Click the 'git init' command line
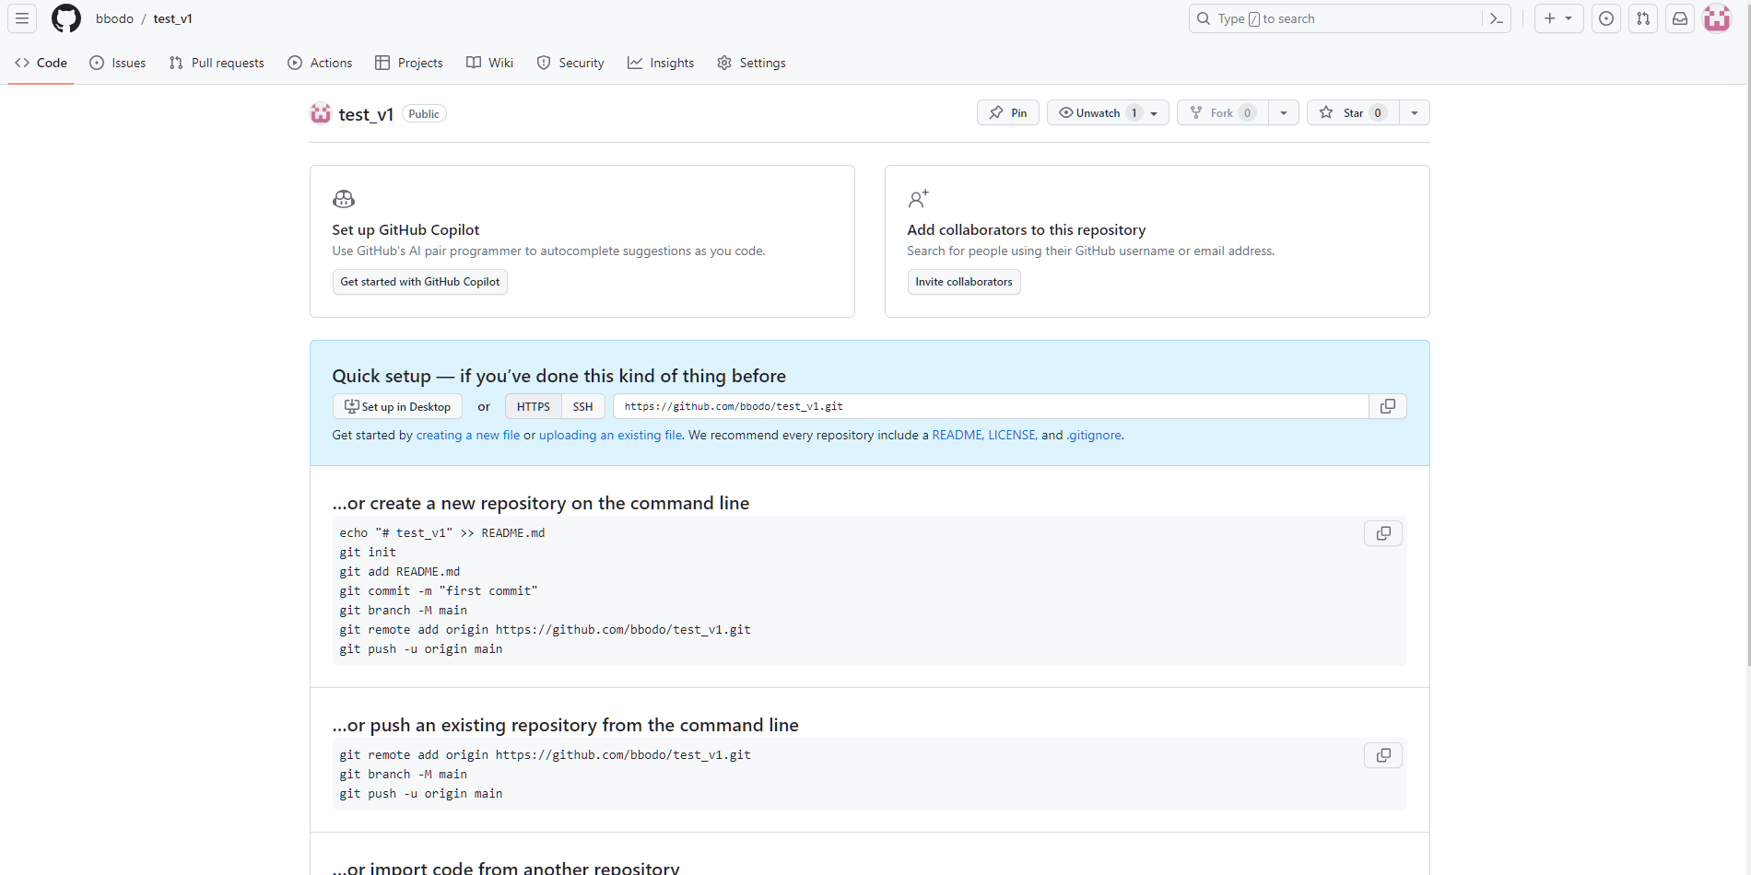The image size is (1751, 875). (368, 553)
